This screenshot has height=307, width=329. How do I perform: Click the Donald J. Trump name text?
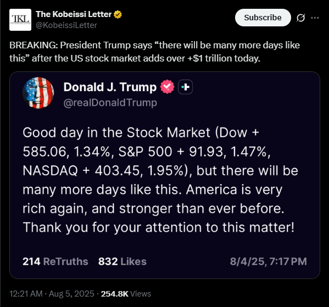[110, 87]
